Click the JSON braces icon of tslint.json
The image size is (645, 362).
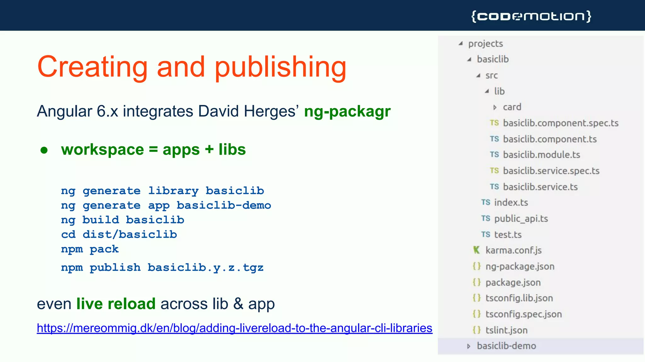477,330
